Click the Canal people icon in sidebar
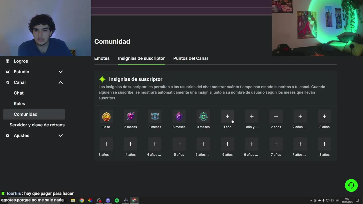This screenshot has height=204, width=363. [x=8, y=82]
